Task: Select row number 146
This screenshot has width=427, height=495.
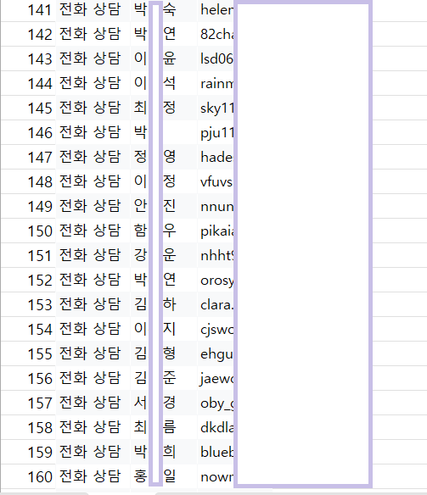Action: (40, 132)
